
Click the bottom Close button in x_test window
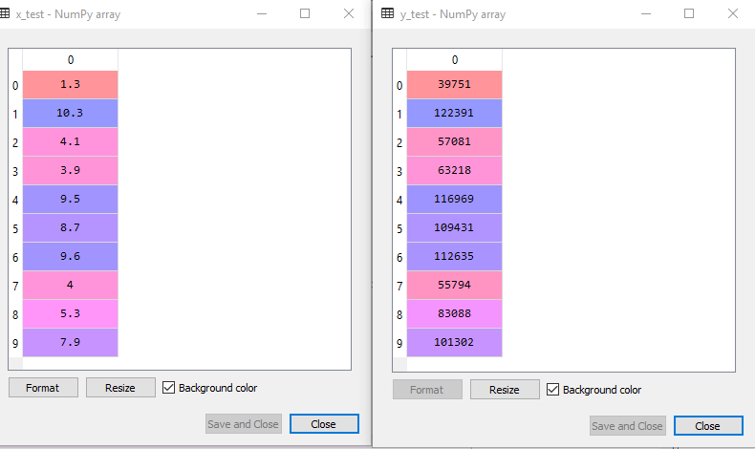pyautogui.click(x=324, y=424)
